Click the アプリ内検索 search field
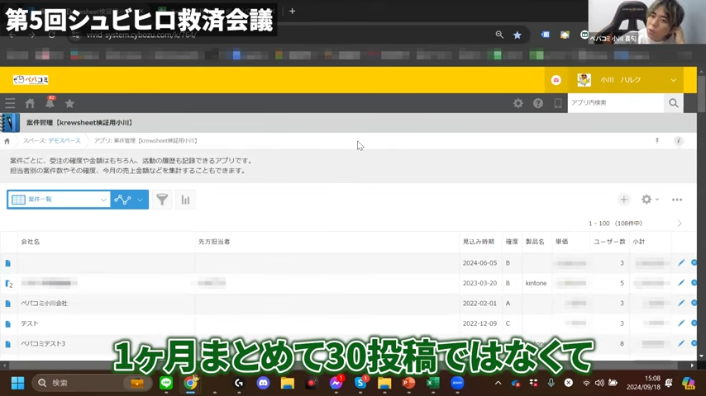The width and height of the screenshot is (706, 396). (616, 103)
